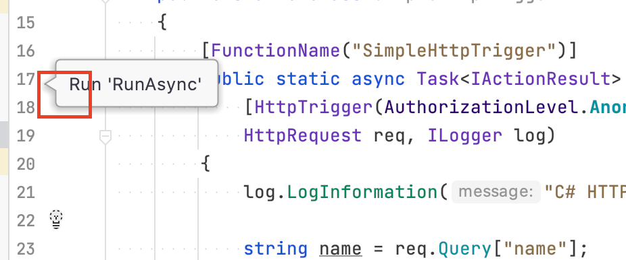Click the LogInformation method call
The image size is (626, 260).
click(362, 193)
